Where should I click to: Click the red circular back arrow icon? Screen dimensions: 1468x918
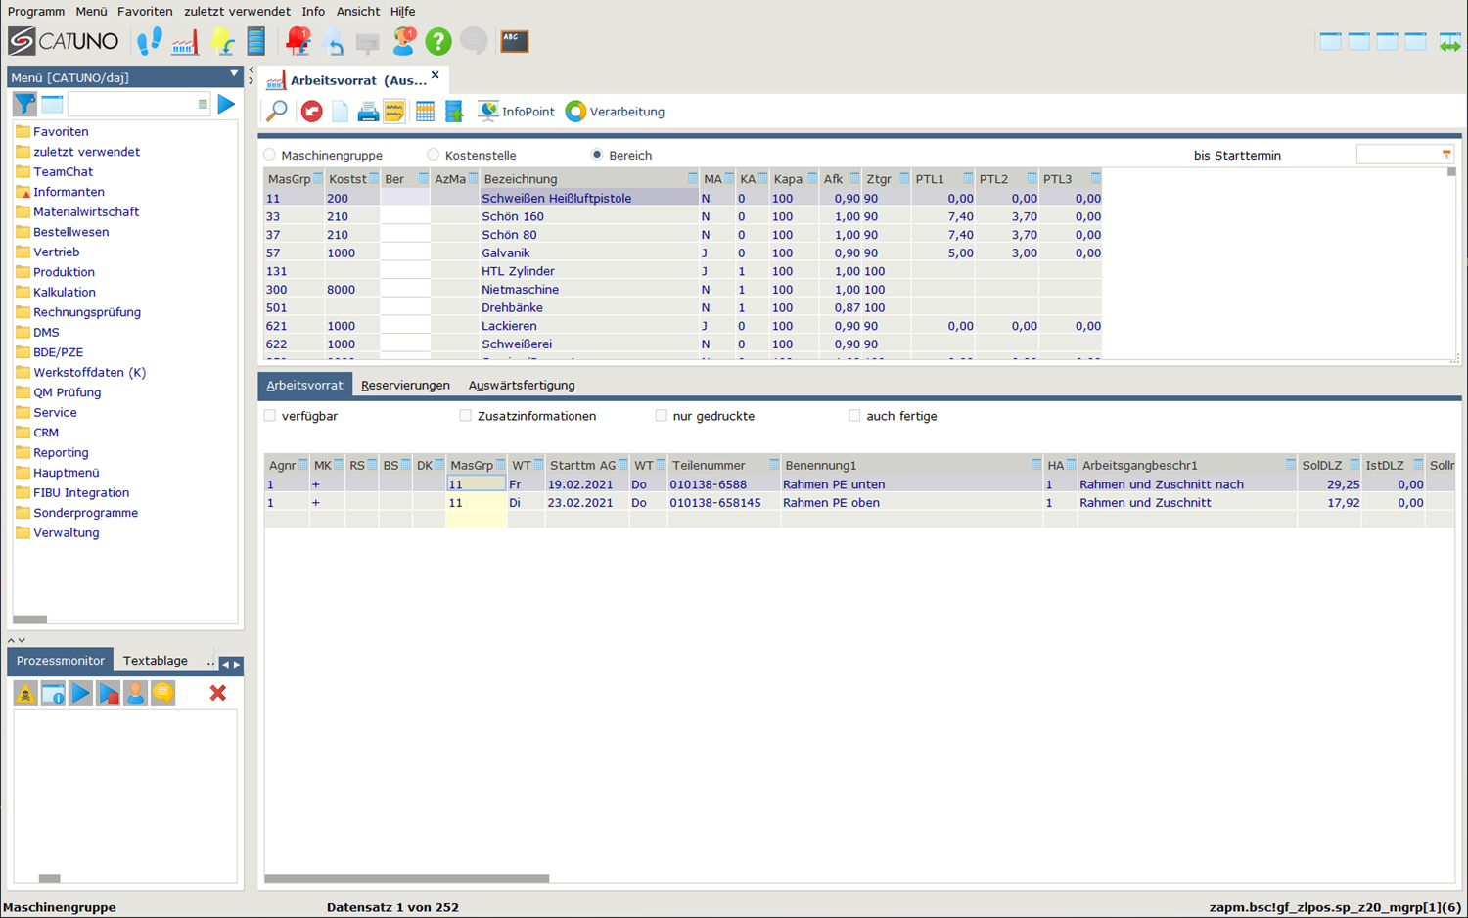click(311, 112)
